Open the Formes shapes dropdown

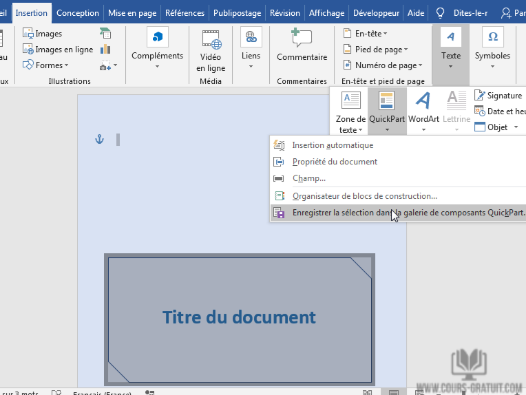click(45, 65)
